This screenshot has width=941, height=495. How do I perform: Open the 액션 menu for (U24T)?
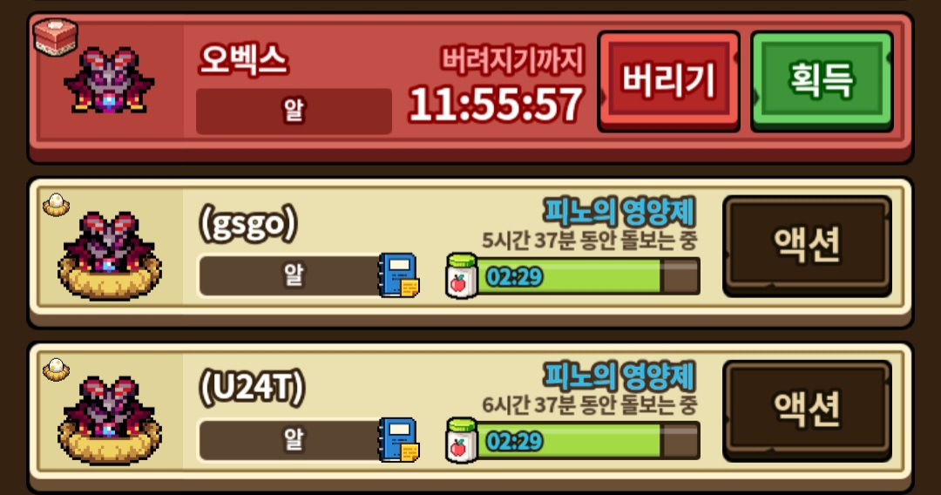tap(807, 410)
